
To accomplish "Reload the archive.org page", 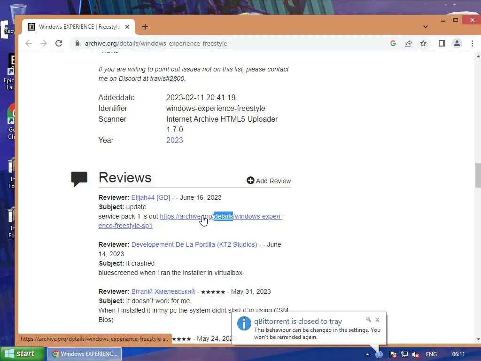I will tap(59, 43).
